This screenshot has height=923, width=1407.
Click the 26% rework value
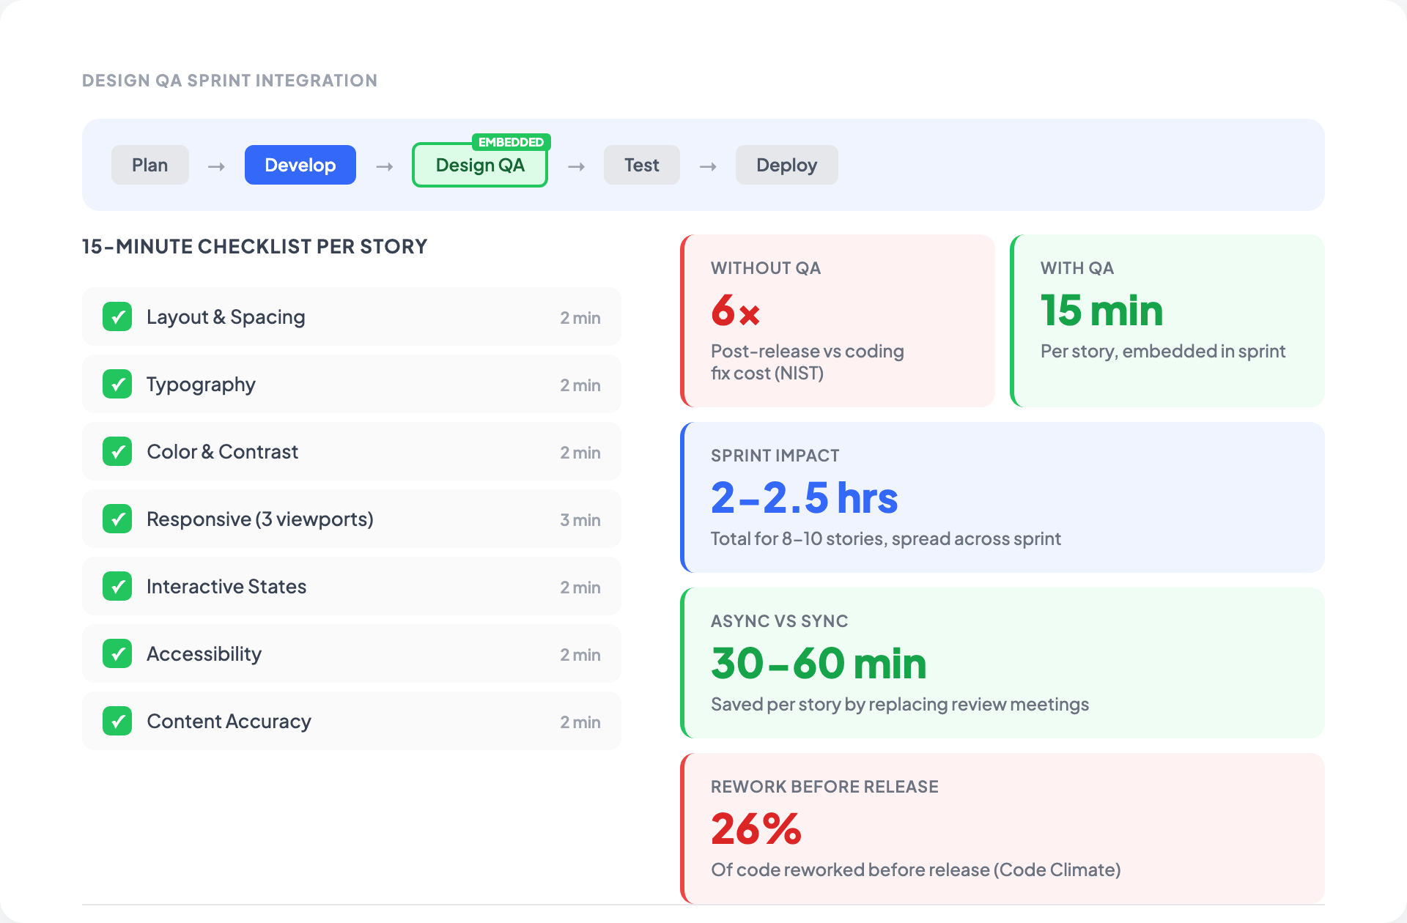click(756, 829)
